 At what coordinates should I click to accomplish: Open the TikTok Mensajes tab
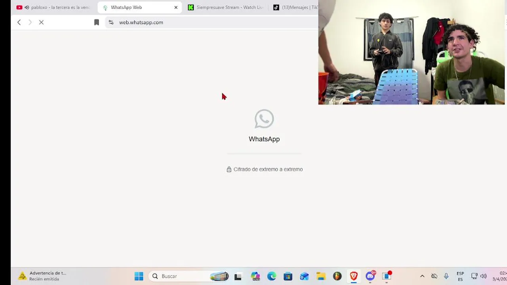pyautogui.click(x=295, y=8)
